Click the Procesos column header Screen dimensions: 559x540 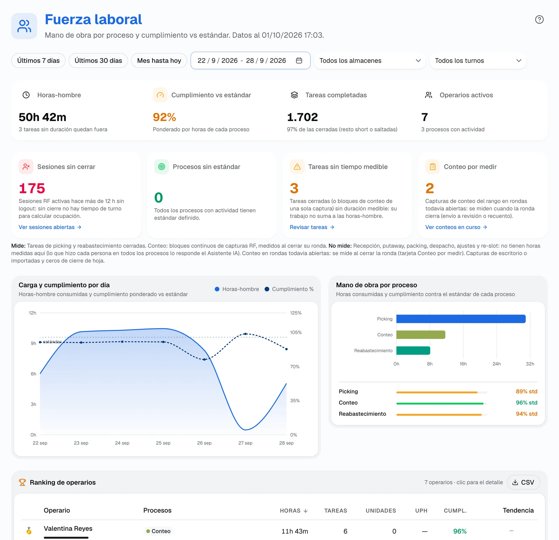click(157, 510)
